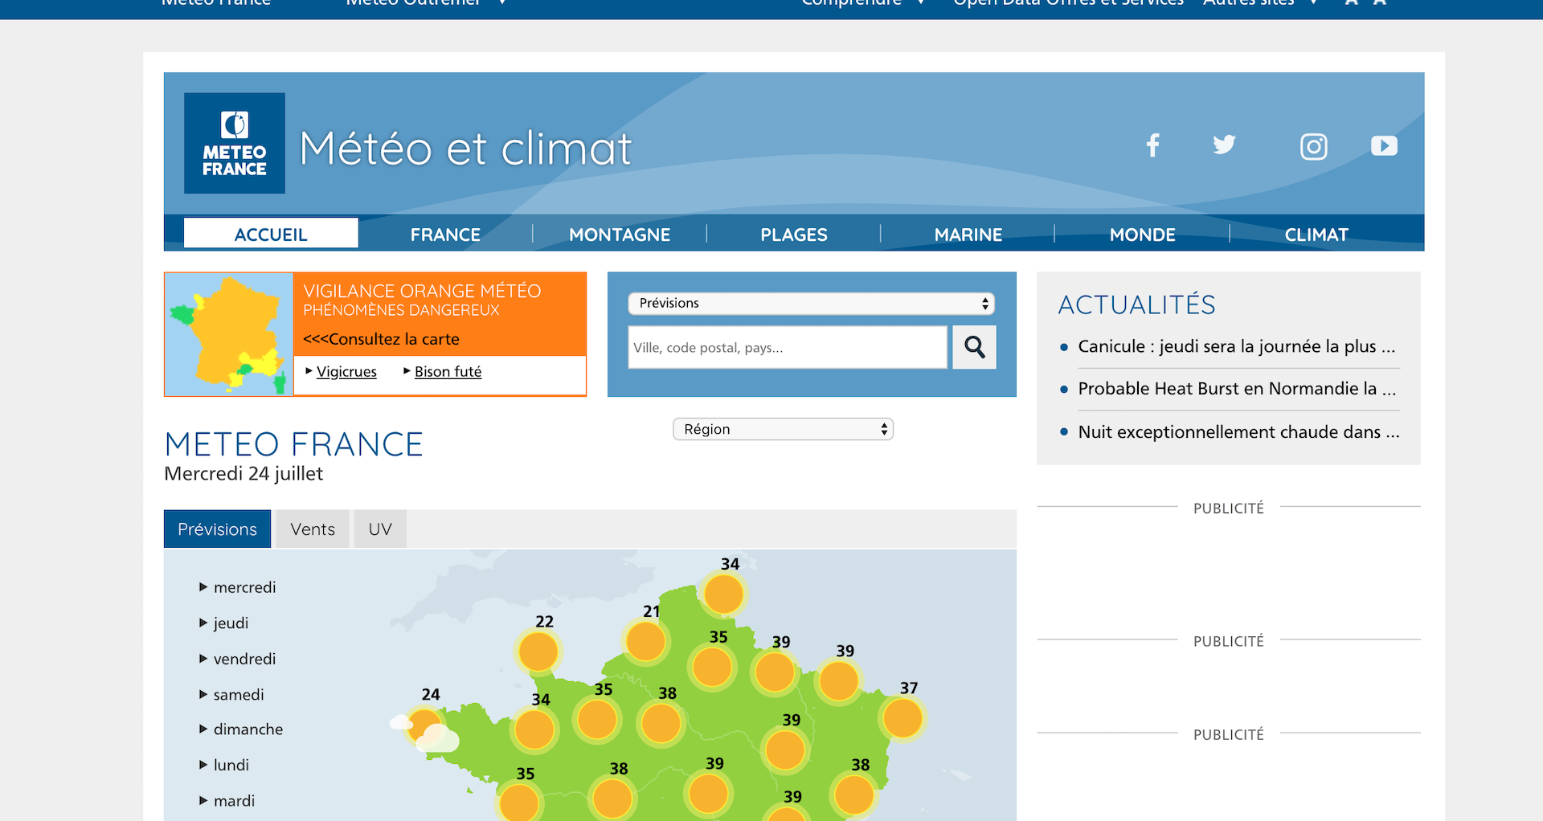Image resolution: width=1543 pixels, height=821 pixels.
Task: Click the Météo et climat header title
Action: tap(466, 149)
